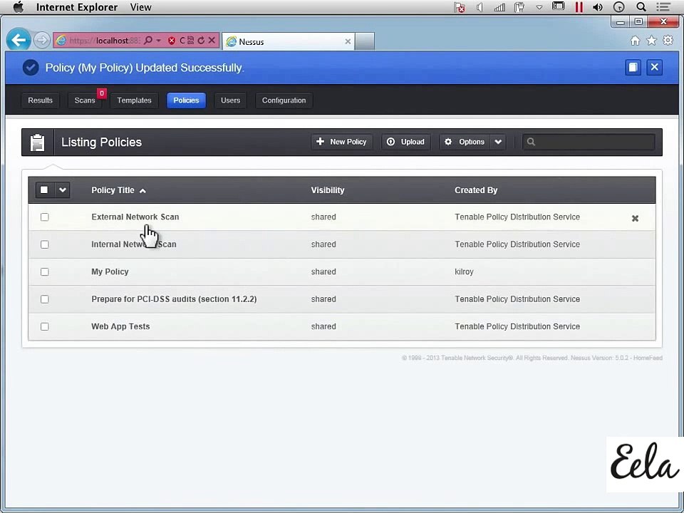Check the My Policy checkbox

(44, 271)
